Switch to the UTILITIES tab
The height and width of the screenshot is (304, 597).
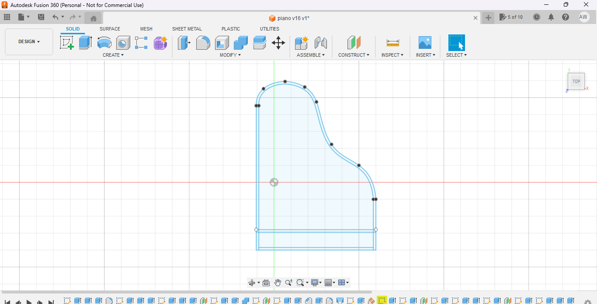(270, 29)
